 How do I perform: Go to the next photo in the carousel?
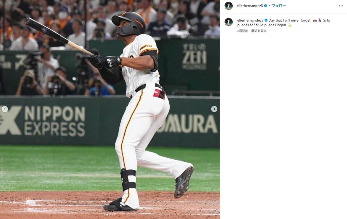pyautogui.click(x=214, y=109)
